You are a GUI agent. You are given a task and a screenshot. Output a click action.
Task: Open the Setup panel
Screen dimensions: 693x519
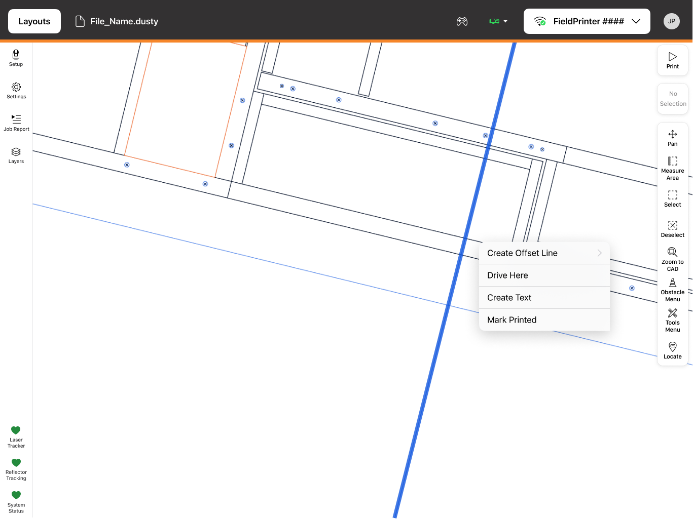(x=16, y=58)
